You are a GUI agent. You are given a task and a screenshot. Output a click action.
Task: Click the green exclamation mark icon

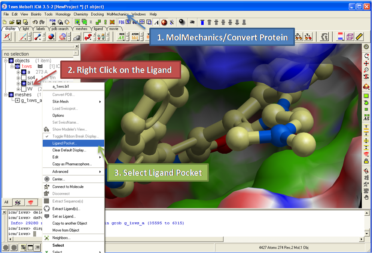click(105, 22)
